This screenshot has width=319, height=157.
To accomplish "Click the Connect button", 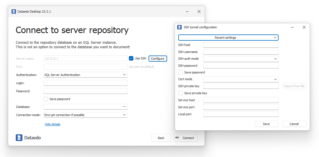I will click(186, 138).
